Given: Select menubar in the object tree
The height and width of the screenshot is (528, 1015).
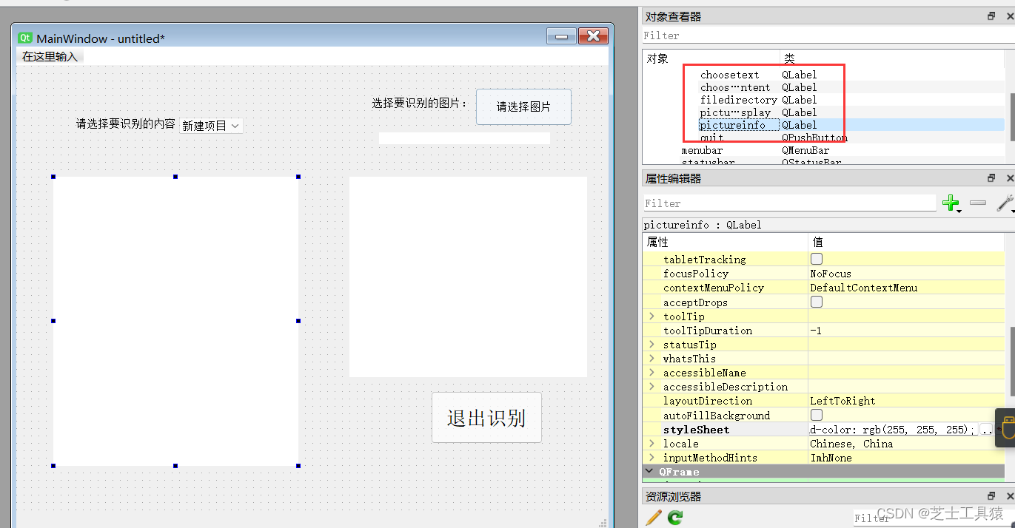Looking at the screenshot, I should tap(702, 150).
